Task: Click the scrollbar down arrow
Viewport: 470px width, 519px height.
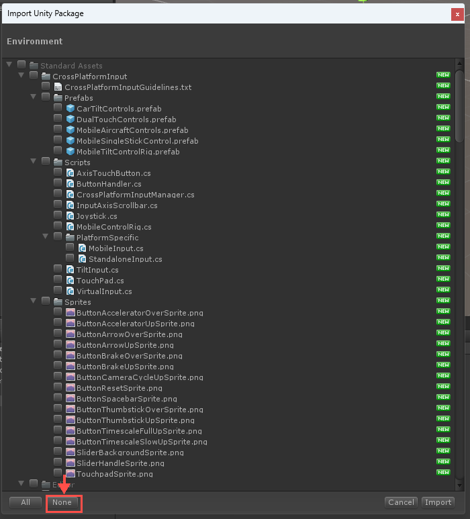Action: click(459, 485)
